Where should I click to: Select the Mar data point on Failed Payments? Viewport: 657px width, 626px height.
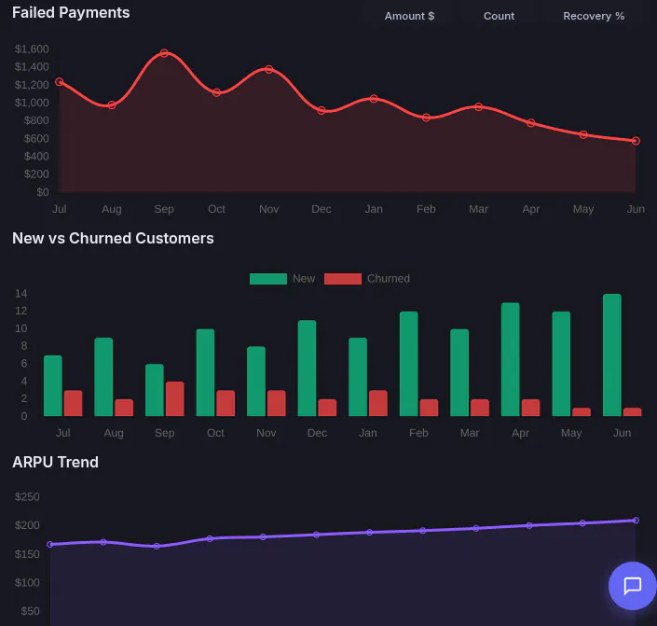pos(478,107)
